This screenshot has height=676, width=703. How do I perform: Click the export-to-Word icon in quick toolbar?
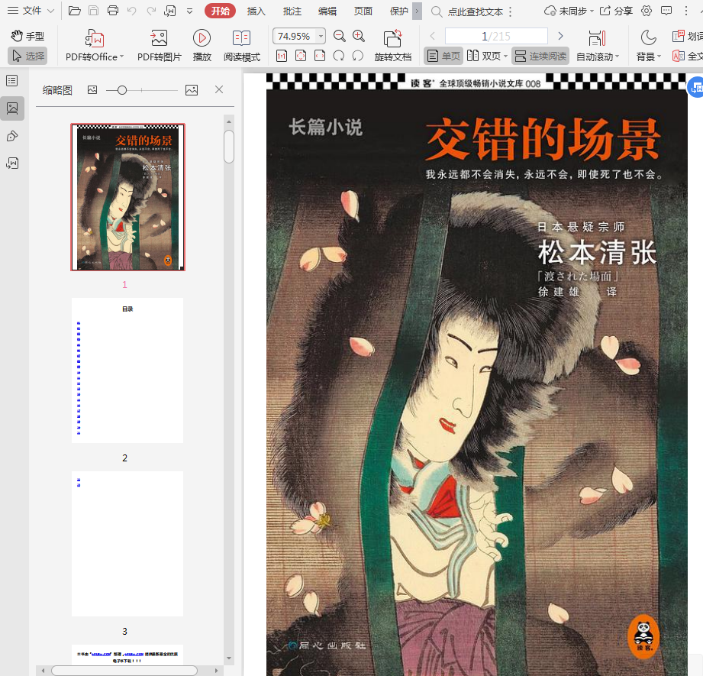[x=170, y=11]
